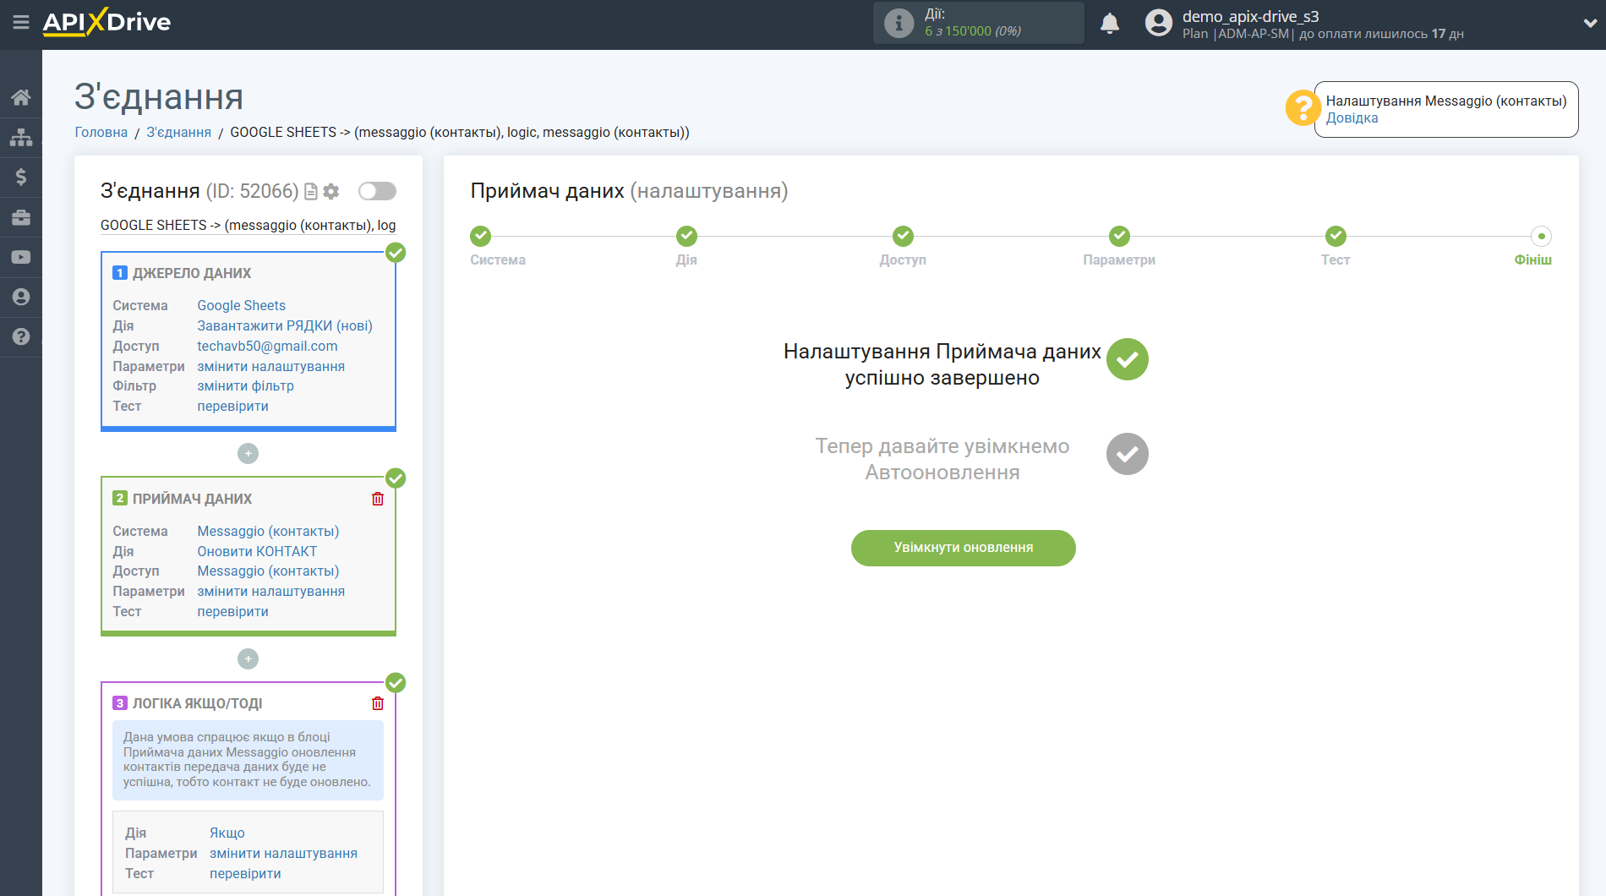Open the video tutorials YouTube icon

click(x=21, y=257)
